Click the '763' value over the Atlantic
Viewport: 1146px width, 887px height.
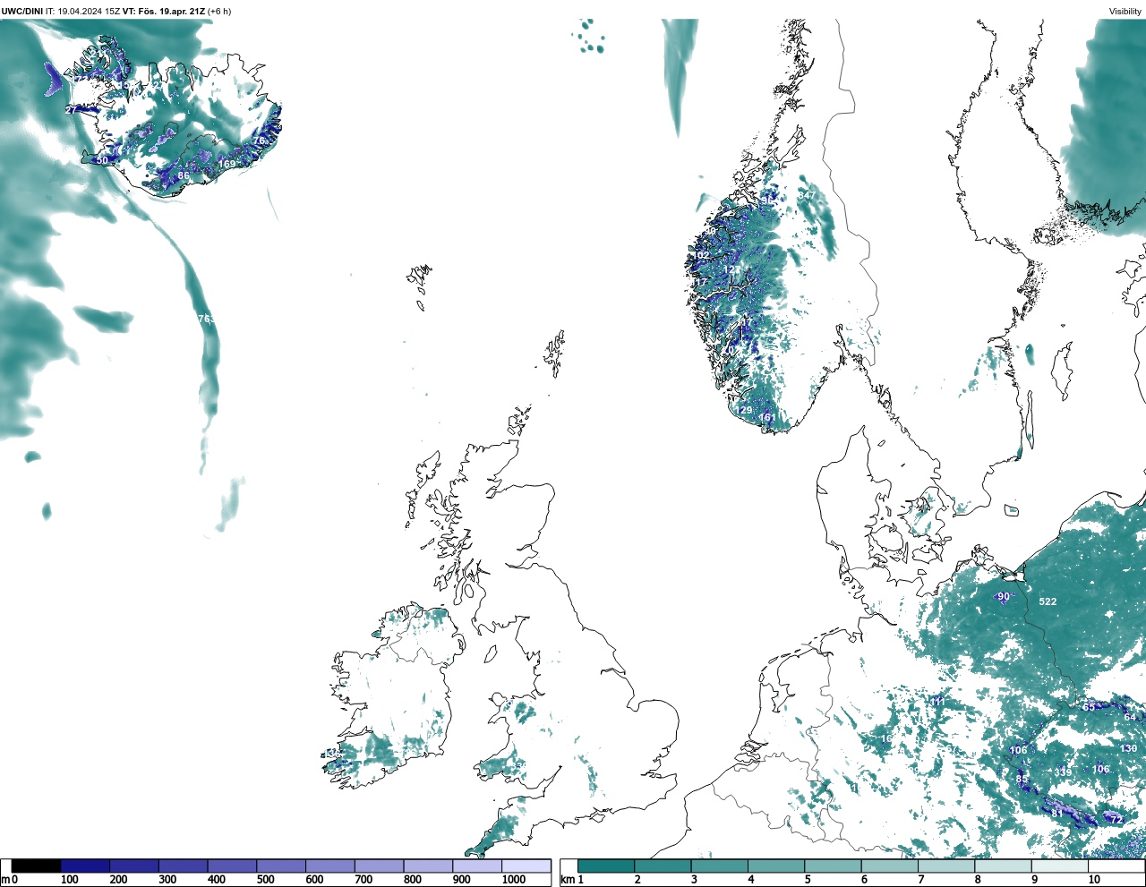(206, 319)
